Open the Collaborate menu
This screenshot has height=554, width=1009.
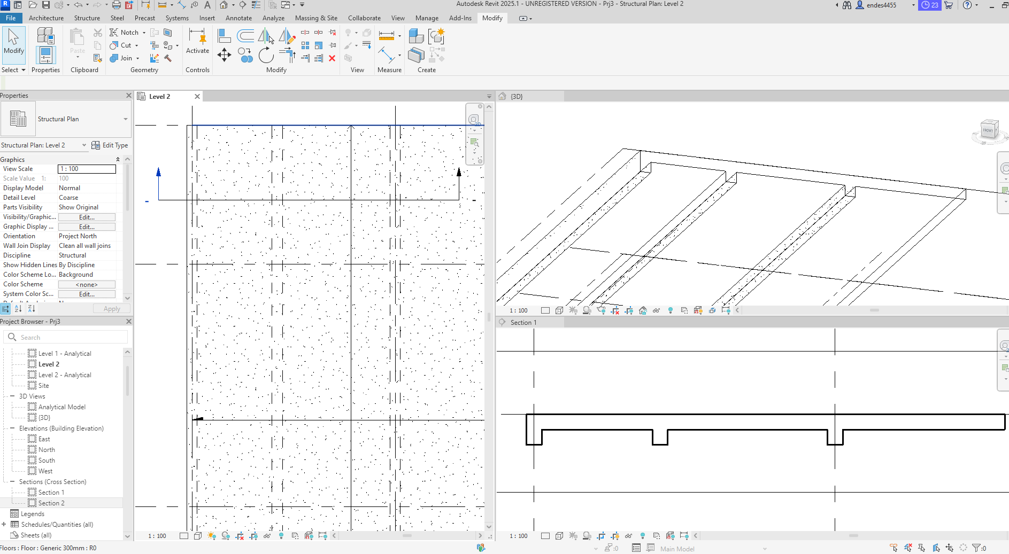[364, 18]
